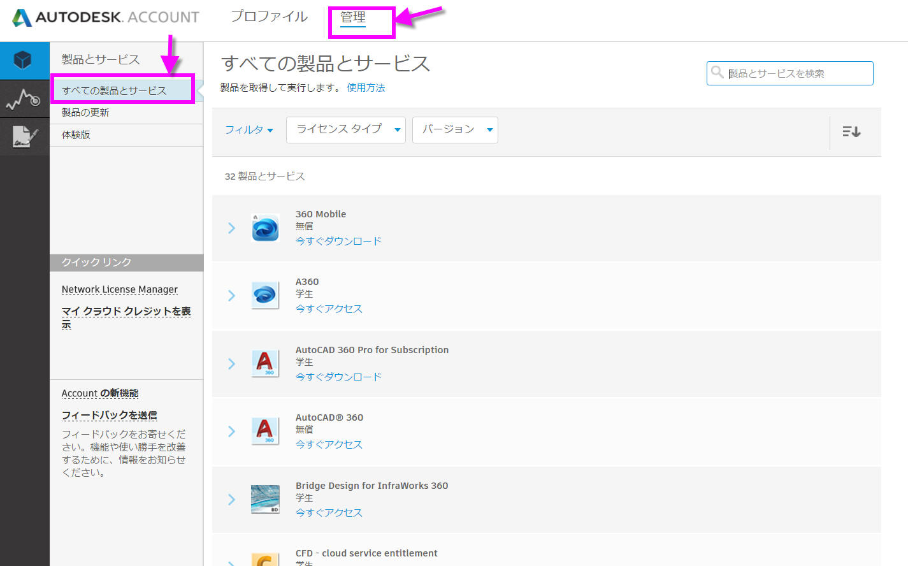Click AutoCAD 360 Pro for Subscription icon

point(265,363)
